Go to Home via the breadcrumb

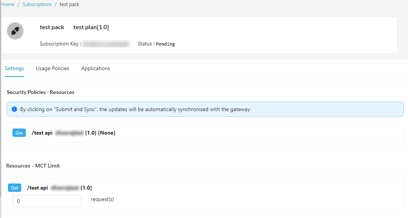pyautogui.click(x=8, y=5)
